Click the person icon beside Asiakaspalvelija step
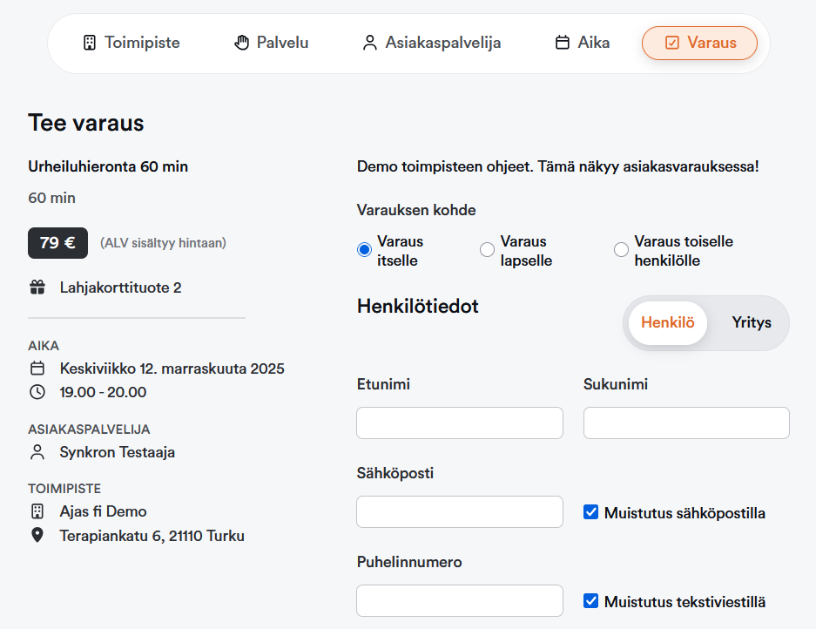 click(370, 43)
